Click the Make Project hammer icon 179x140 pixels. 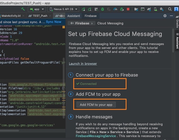point(23,9)
